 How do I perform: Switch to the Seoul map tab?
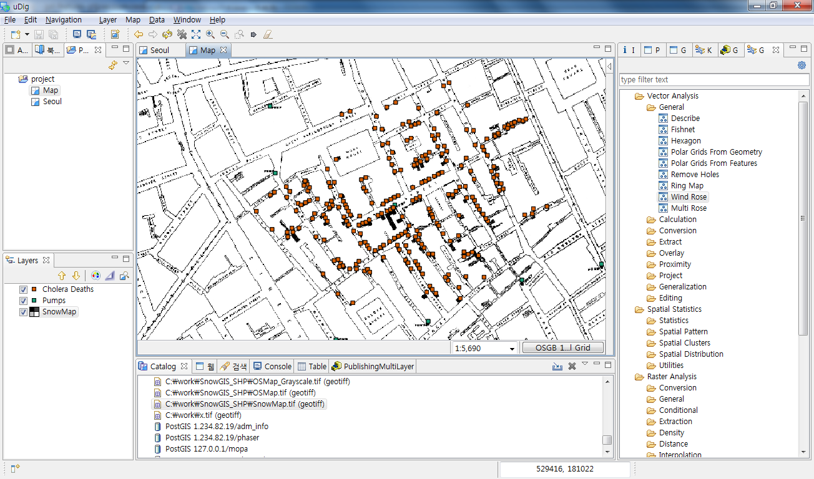160,50
